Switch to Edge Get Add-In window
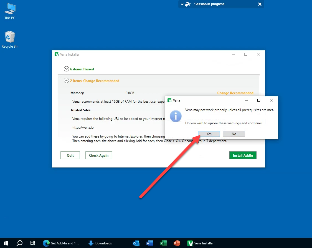Image resolution: width=312 pixels, height=248 pixels. pyautogui.click(x=61, y=243)
